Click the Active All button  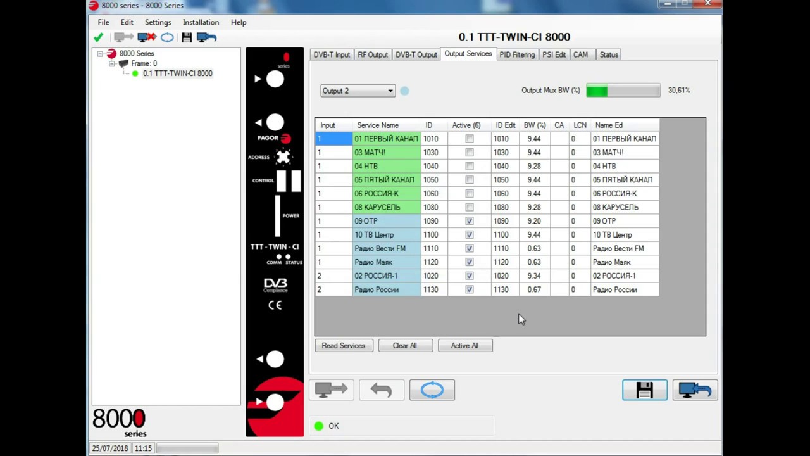pyautogui.click(x=464, y=346)
